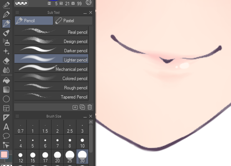The width and height of the screenshot is (231, 166).
Task: Set brush size to 10
Action: pyautogui.click(x=82, y=142)
